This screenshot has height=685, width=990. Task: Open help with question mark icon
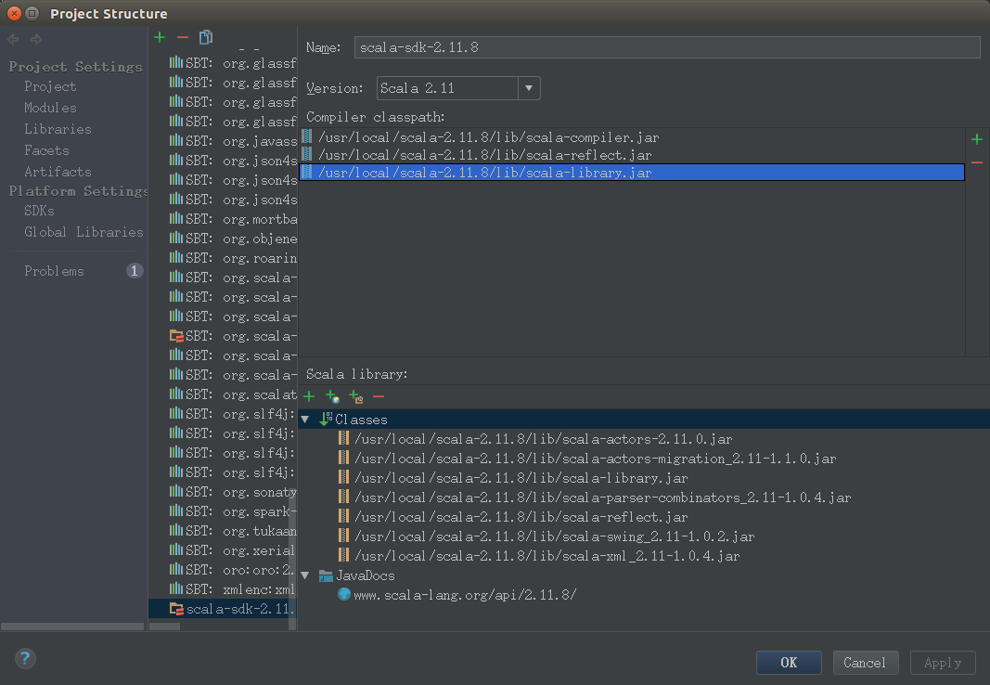click(25, 658)
